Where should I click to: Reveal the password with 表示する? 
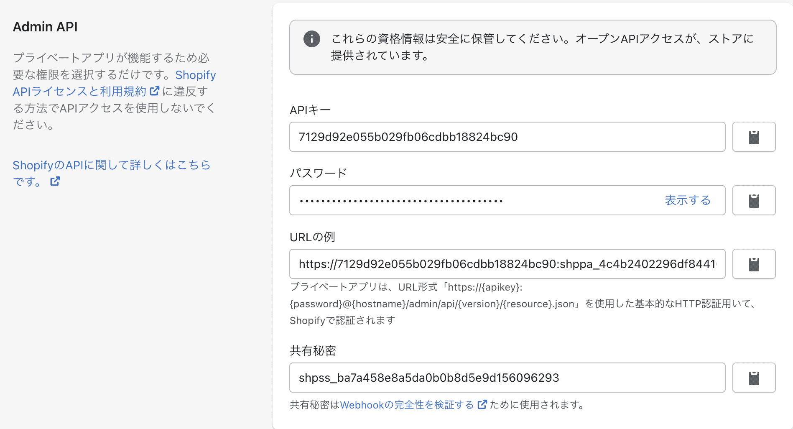(x=687, y=200)
